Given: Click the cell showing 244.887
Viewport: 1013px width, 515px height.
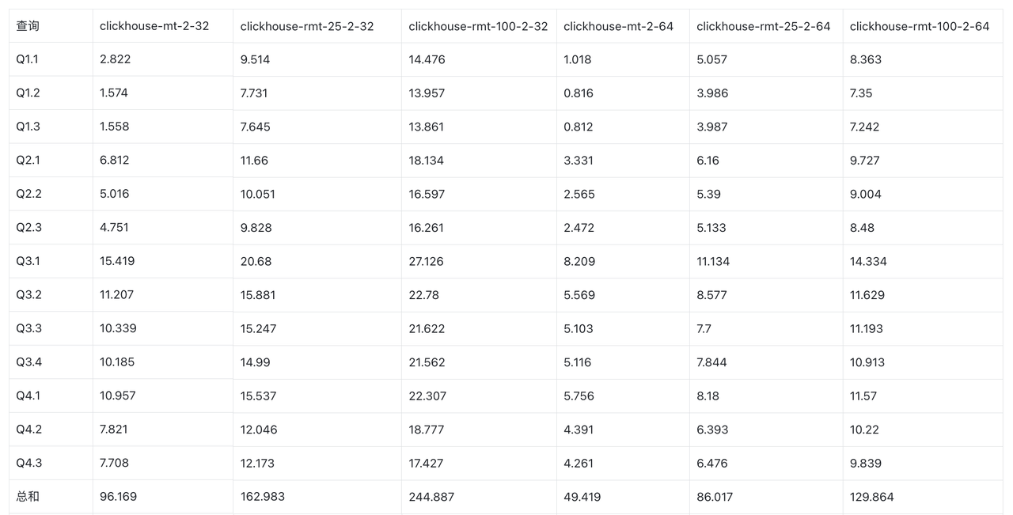Looking at the screenshot, I should [431, 497].
